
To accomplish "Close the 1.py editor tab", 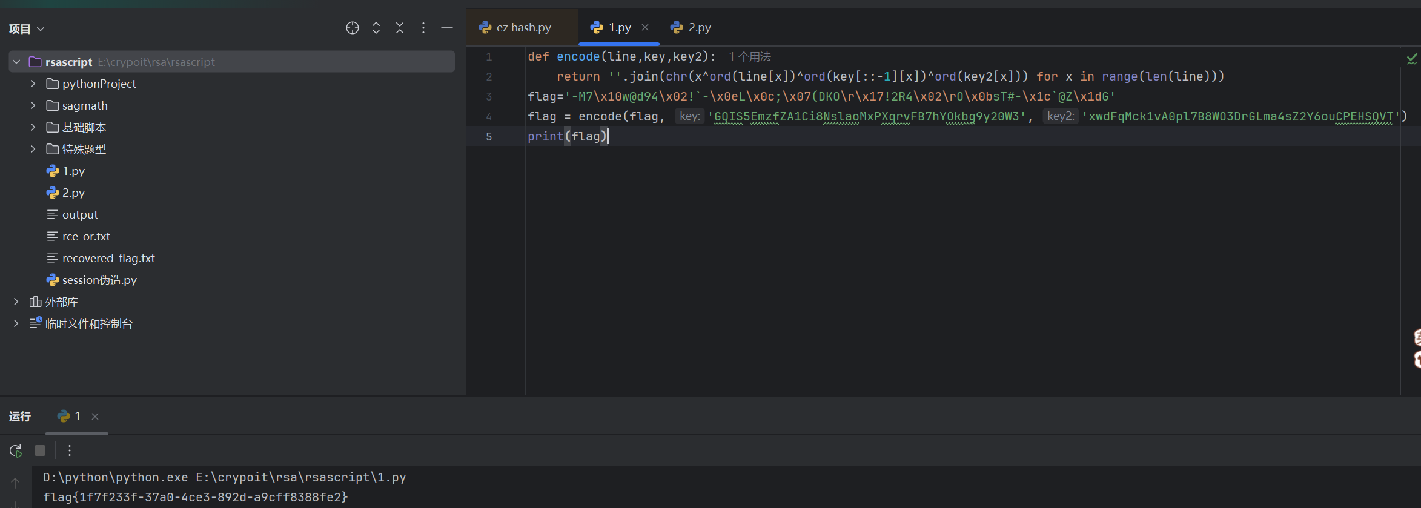I will coord(645,27).
